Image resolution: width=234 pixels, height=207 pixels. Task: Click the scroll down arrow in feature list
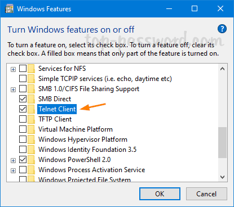point(222,177)
